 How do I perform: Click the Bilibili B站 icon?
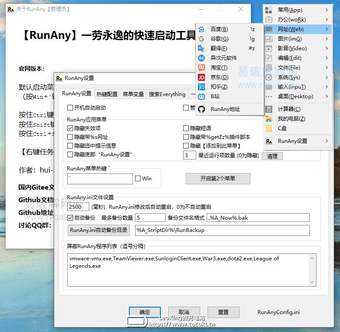click(x=201, y=97)
